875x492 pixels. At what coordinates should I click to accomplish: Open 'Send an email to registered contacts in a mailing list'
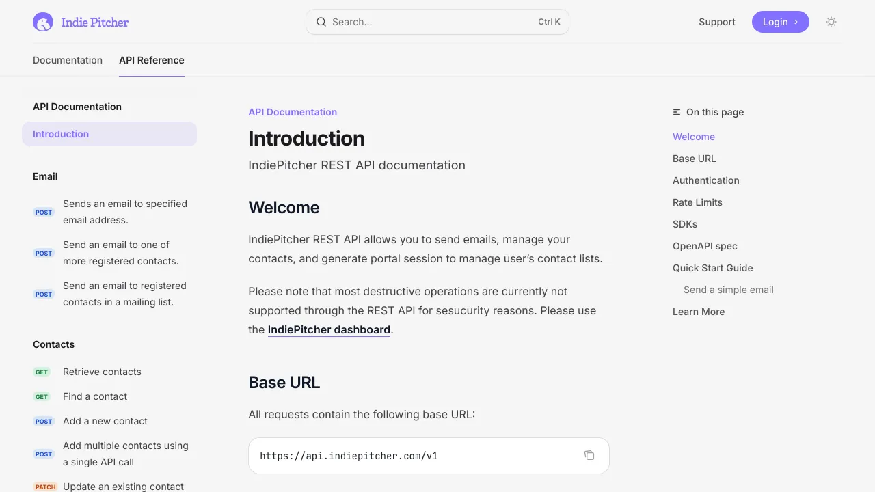[x=124, y=294]
